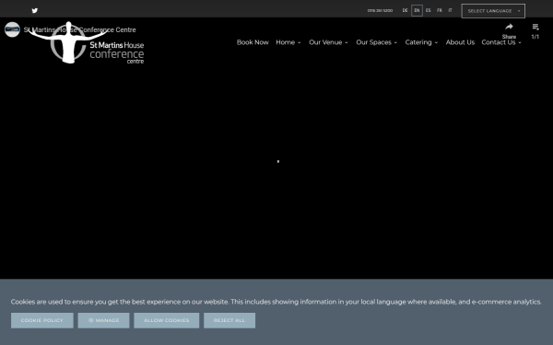Image resolution: width=553 pixels, height=345 pixels.
Task: Reject all cookies
Action: pos(229,320)
